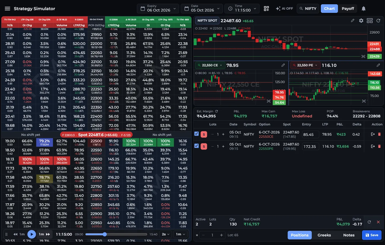Screen dimensions: 385x245
Task: Select the Positions tab
Action: 300,235
